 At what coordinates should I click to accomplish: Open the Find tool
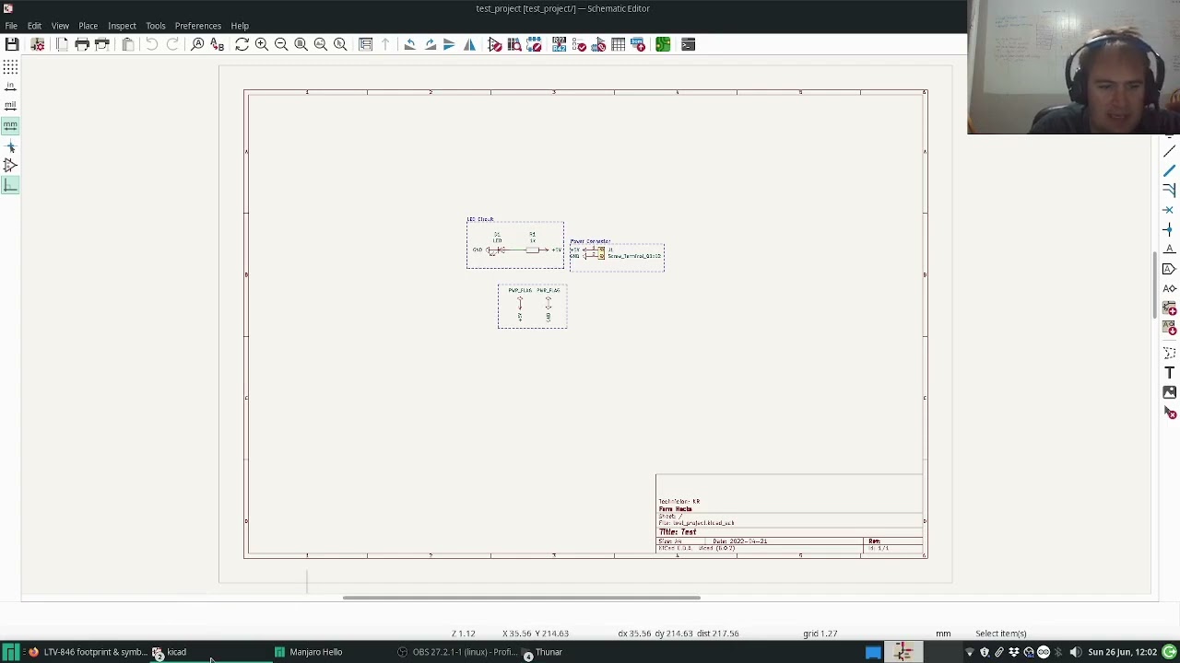(x=197, y=44)
